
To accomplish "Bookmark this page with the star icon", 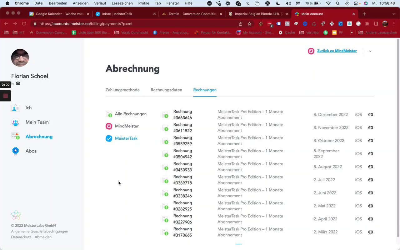I will click(249, 24).
